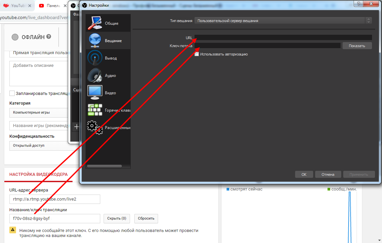The height and width of the screenshot is (243, 382).
Task: Enable the 'Использовать авторизацию' checkbox
Action: 197,54
